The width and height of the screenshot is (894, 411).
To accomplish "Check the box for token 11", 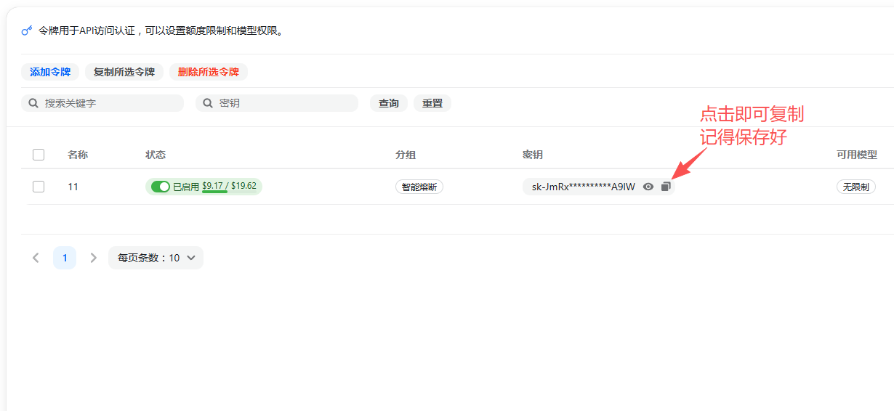I will pos(39,187).
